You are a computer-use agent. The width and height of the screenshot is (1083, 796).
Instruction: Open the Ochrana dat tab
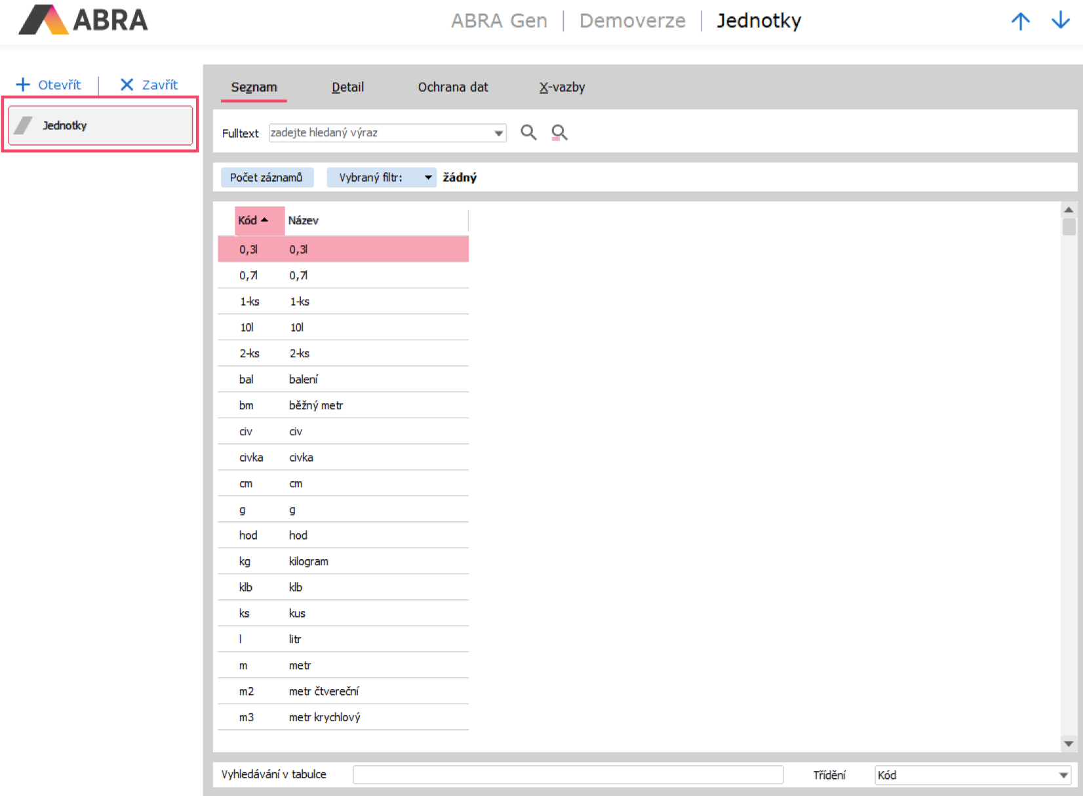(452, 87)
